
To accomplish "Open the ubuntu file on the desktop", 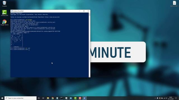I will 174,4.
